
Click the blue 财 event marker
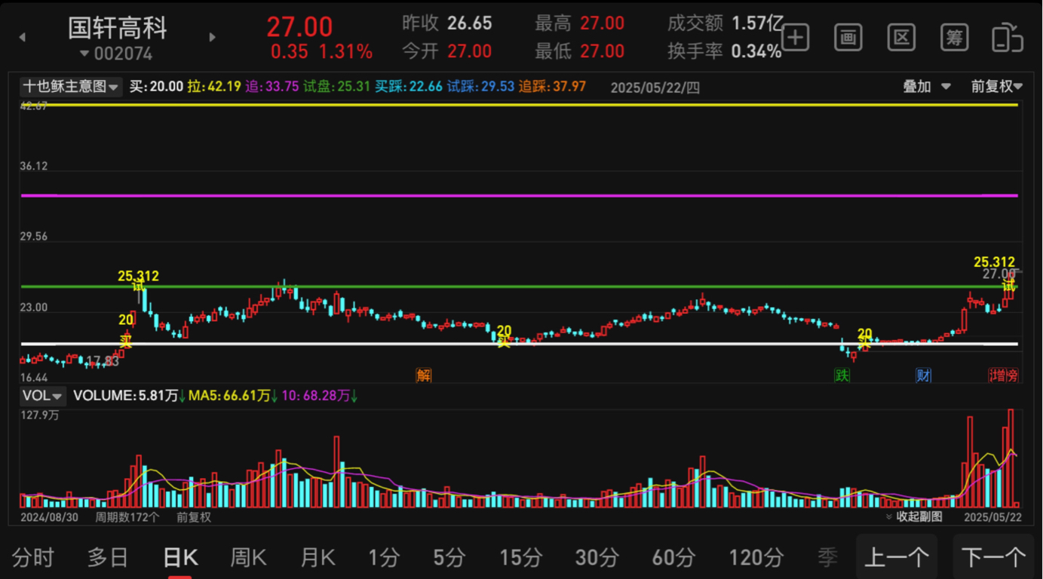point(924,375)
